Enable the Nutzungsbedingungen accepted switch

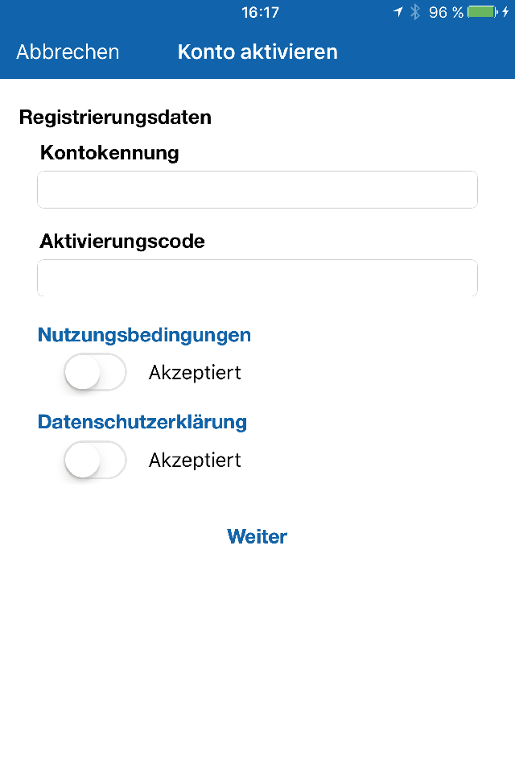95,372
